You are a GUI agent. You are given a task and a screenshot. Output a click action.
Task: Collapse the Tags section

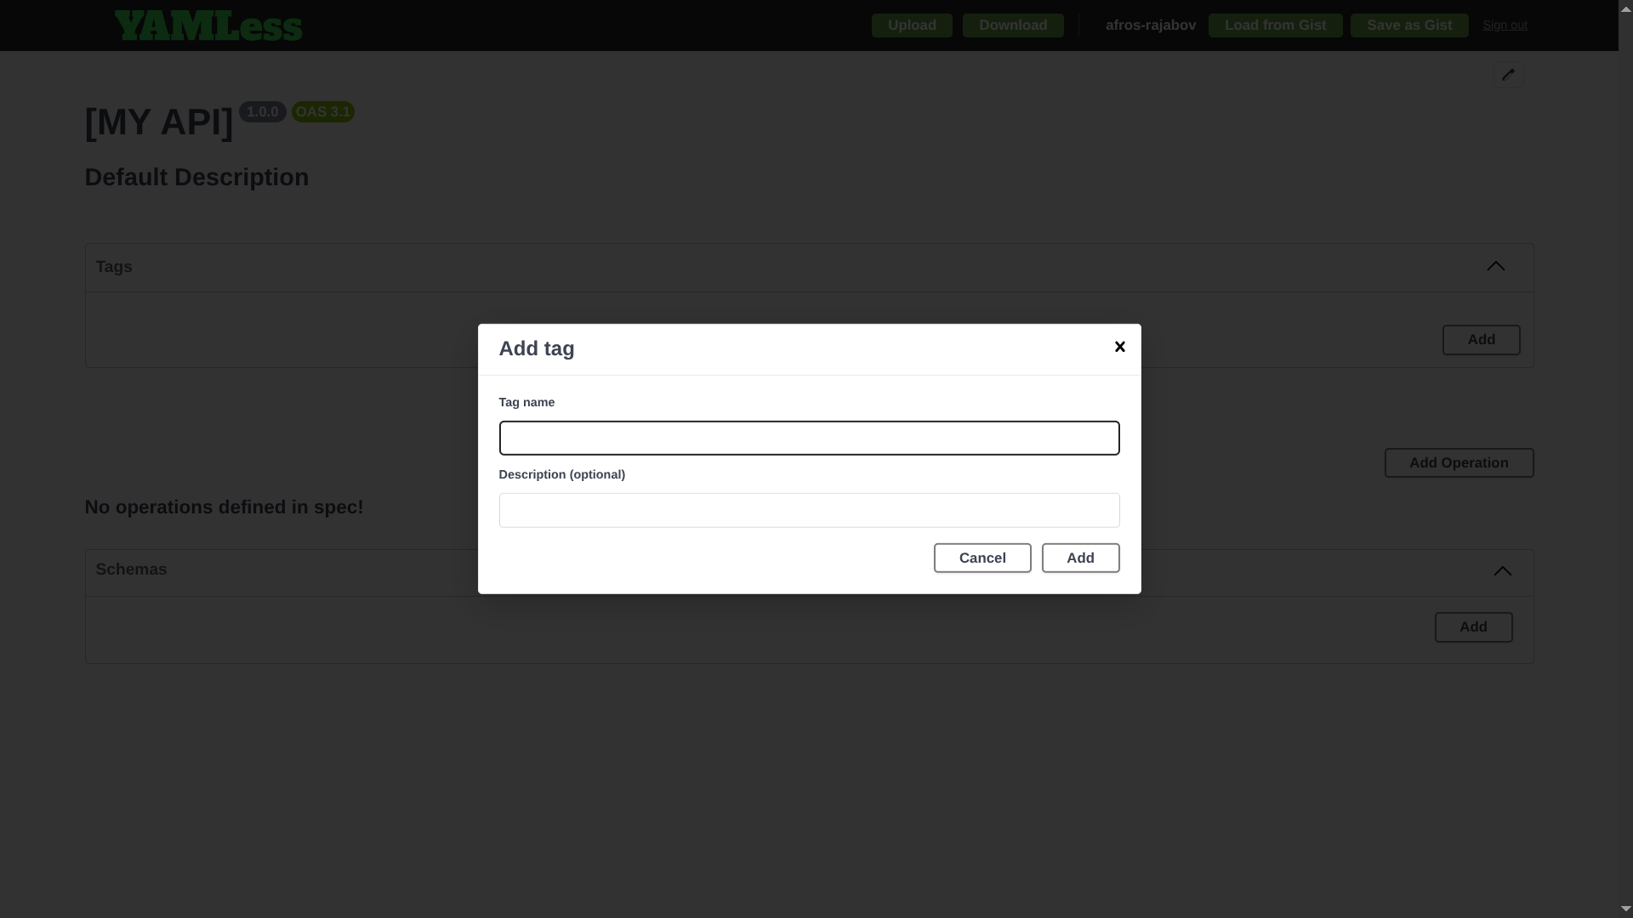[x=1495, y=267]
